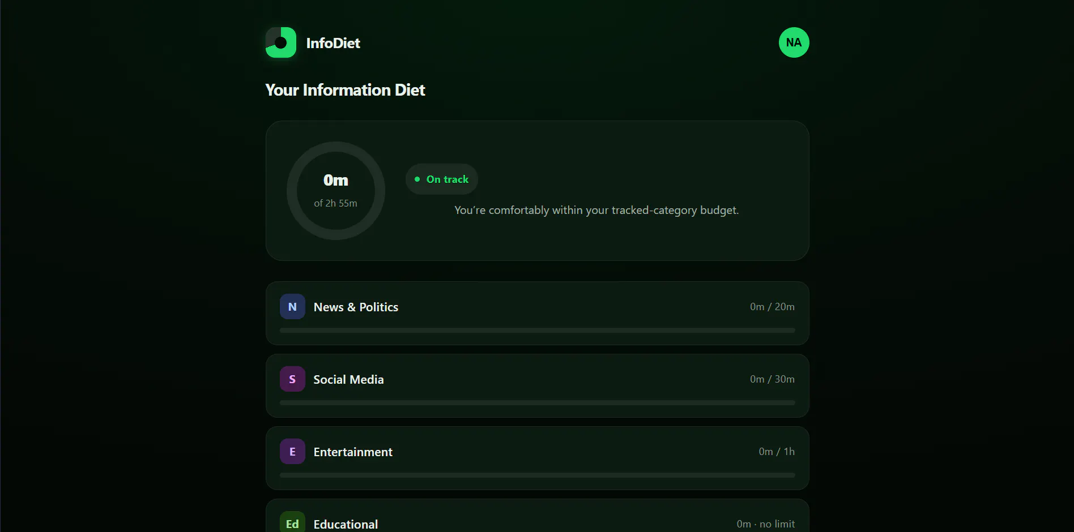The height and width of the screenshot is (532, 1074).
Task: Click the Entertainment E icon
Action: pos(292,452)
